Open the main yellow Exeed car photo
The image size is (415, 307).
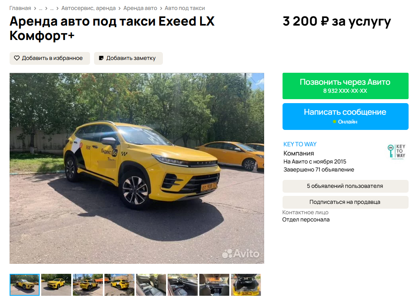click(137, 168)
